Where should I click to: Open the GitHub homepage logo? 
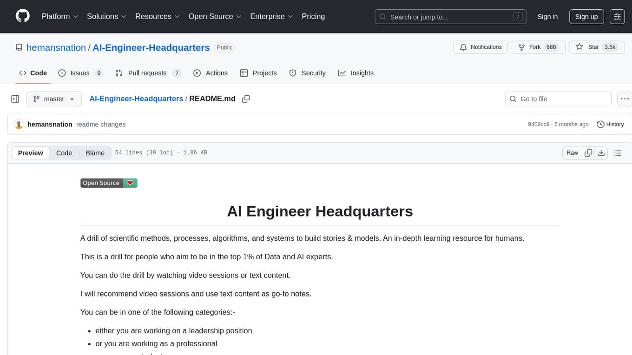tap(23, 16)
